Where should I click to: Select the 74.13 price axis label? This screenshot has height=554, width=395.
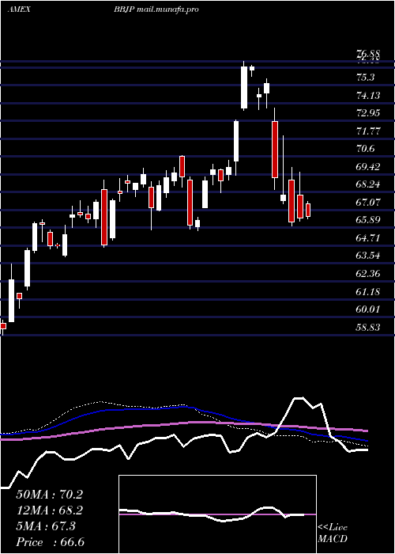(368, 95)
